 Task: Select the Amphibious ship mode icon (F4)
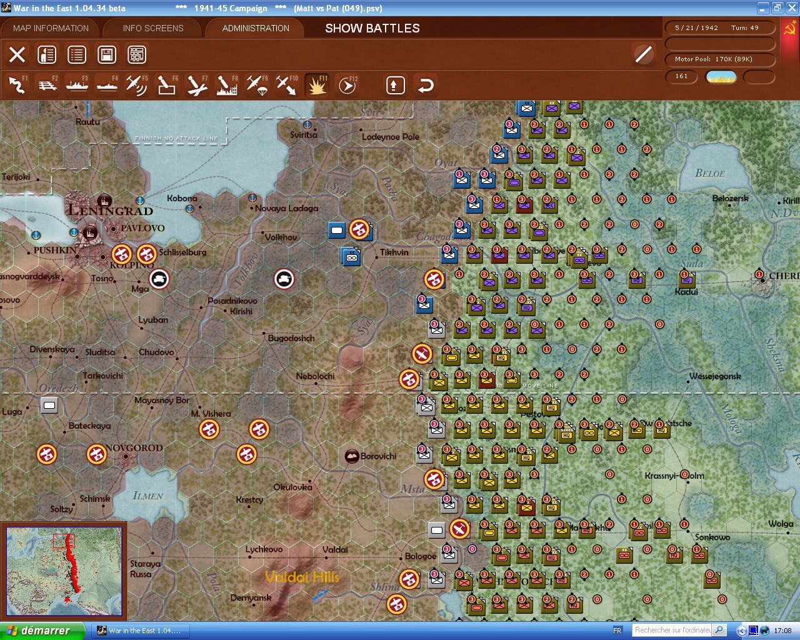coord(107,85)
